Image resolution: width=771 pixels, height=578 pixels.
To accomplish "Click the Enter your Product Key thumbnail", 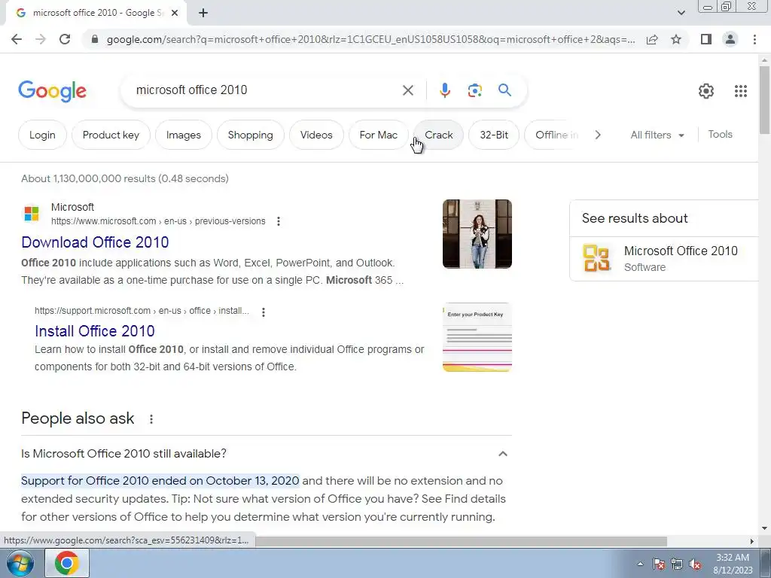I will point(477,337).
